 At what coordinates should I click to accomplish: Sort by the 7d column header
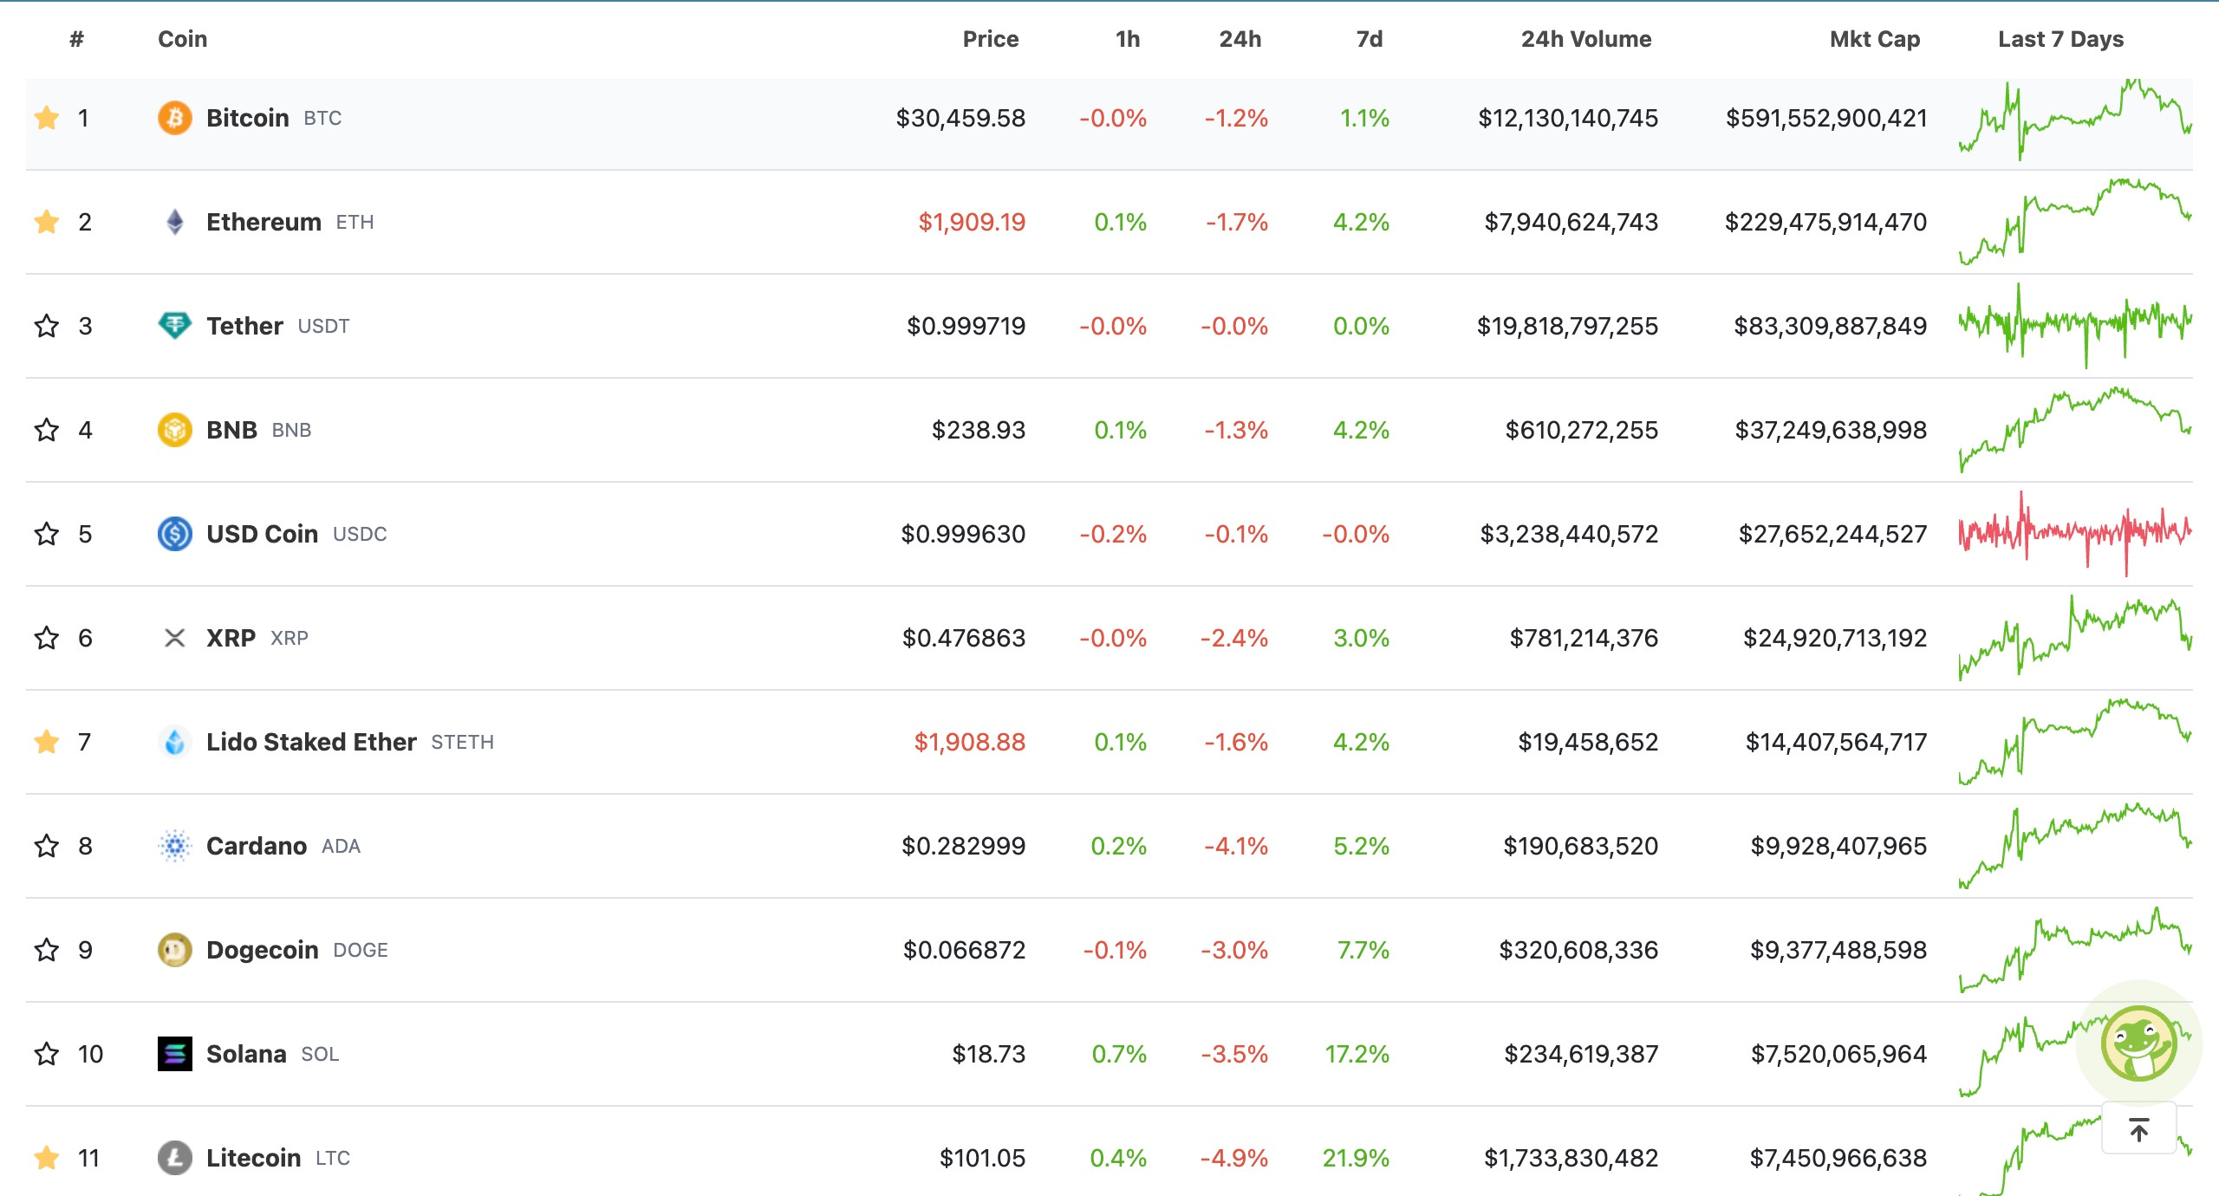coord(1370,39)
